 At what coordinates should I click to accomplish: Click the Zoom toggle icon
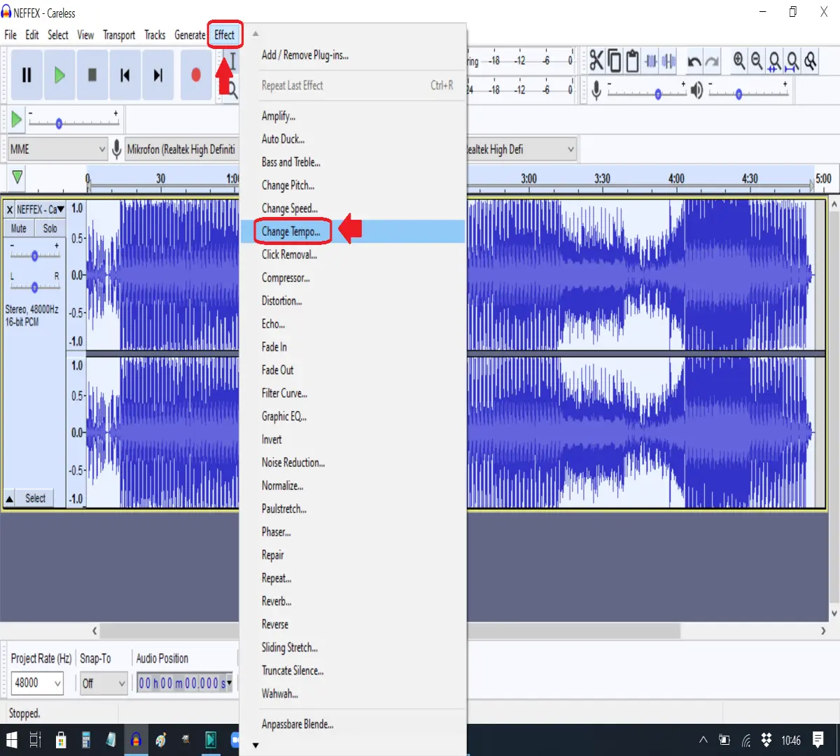tap(811, 61)
